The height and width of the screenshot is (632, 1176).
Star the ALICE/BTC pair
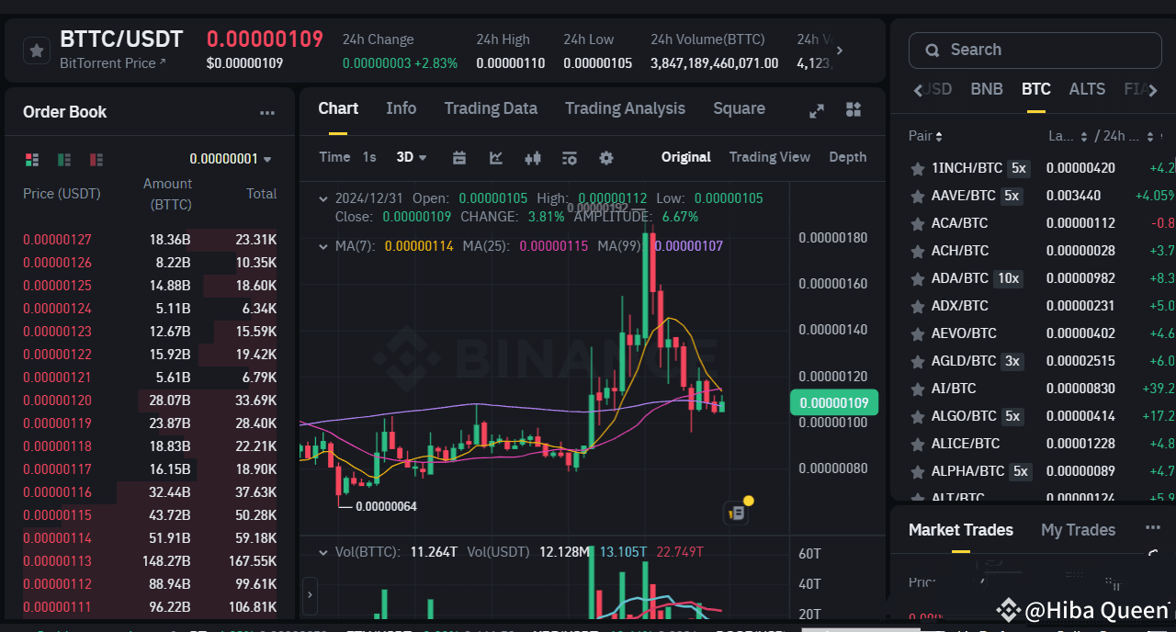click(x=917, y=445)
